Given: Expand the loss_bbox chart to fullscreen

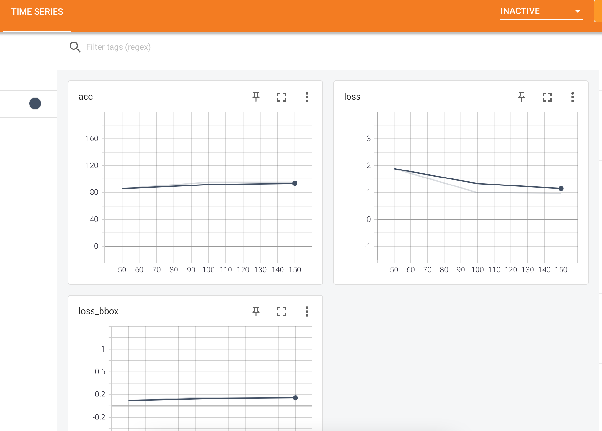Looking at the screenshot, I should click(282, 312).
